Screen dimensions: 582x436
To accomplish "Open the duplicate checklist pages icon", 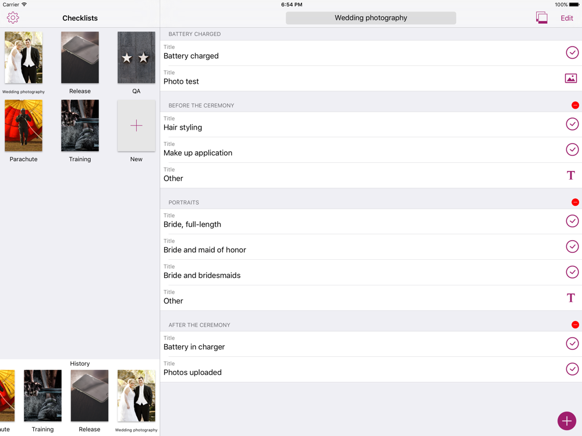I will pyautogui.click(x=541, y=18).
